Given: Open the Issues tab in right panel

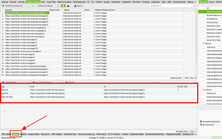Looking at the screenshot, I should (211, 2).
